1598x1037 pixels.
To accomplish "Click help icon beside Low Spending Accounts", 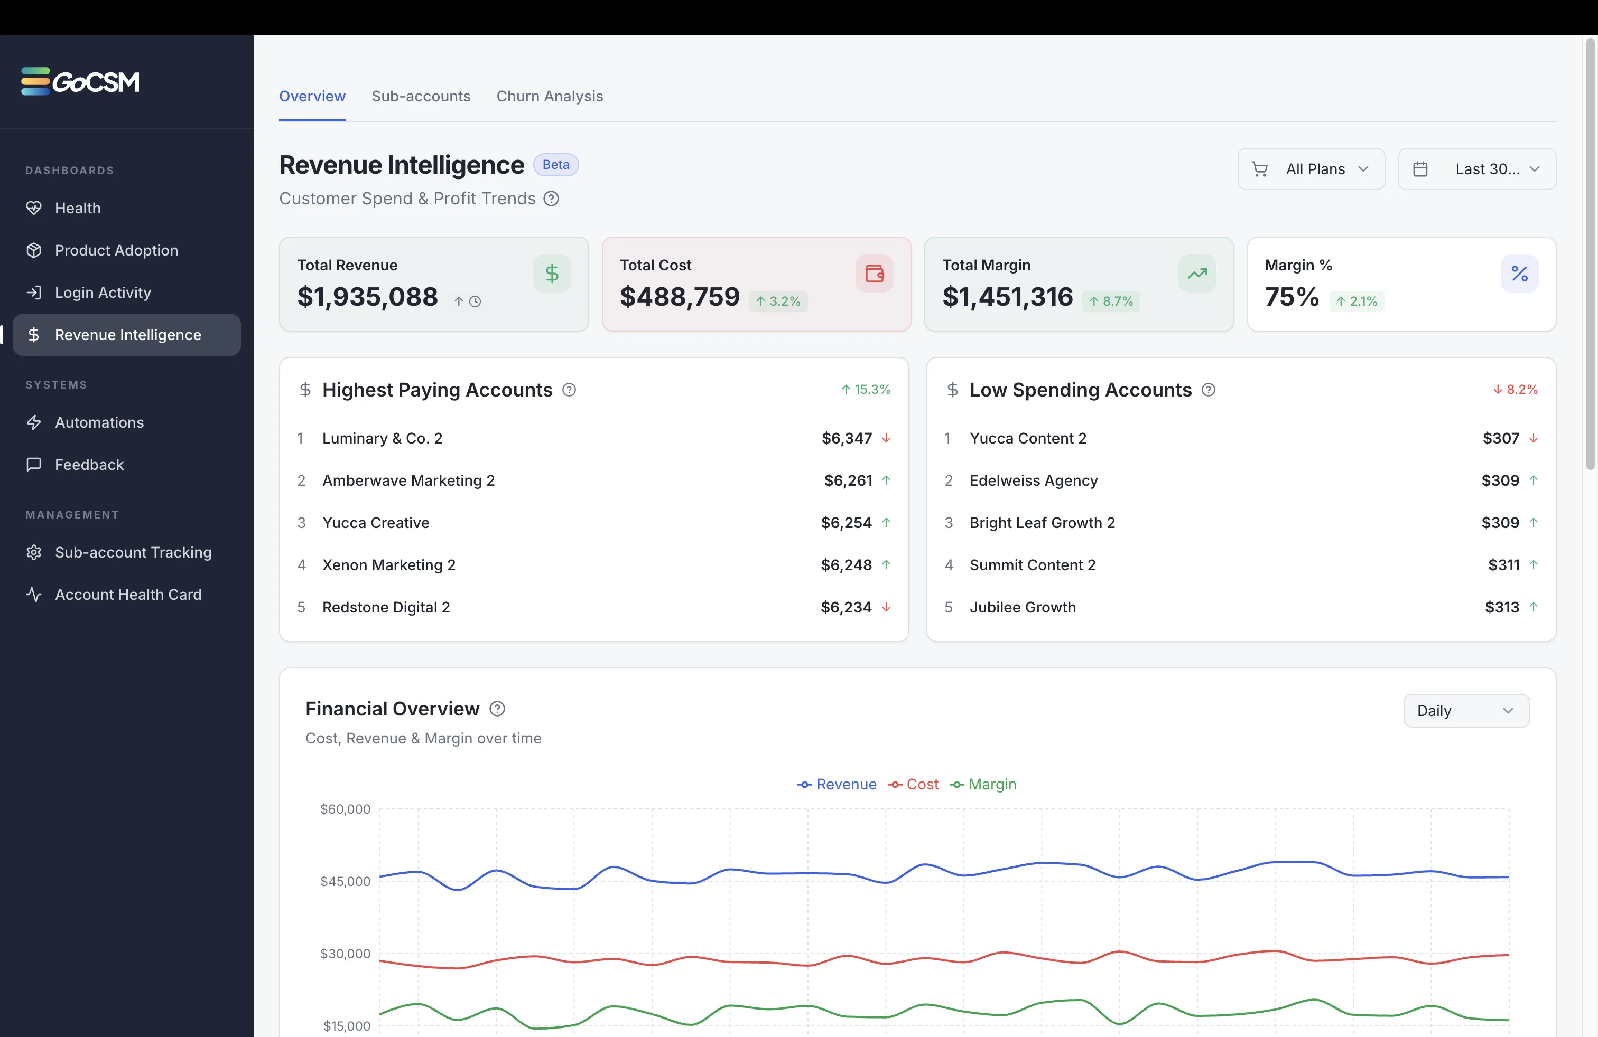I will click(x=1208, y=390).
